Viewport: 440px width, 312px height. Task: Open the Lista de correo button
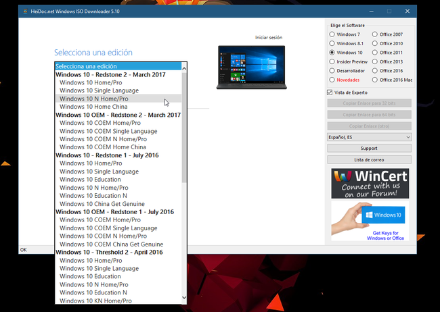coord(370,159)
